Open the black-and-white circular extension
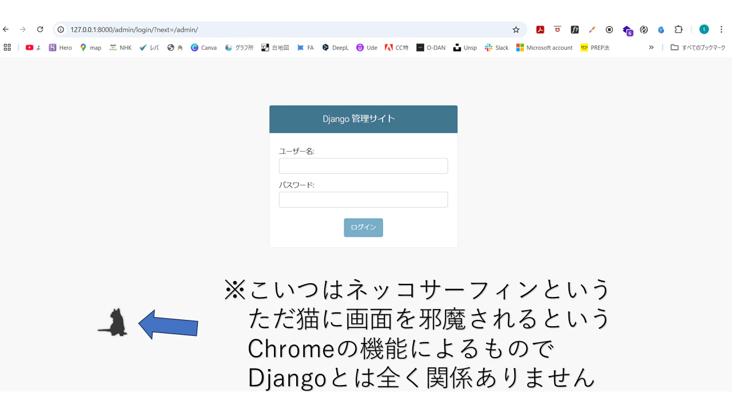Screen dimensions: 732x412 (x=644, y=30)
